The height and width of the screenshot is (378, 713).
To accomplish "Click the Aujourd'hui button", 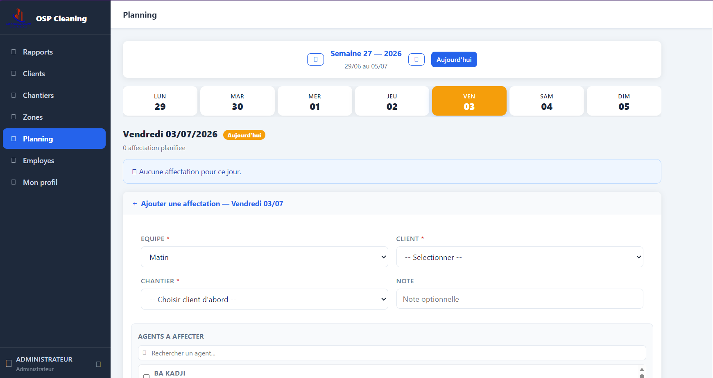I will [x=454, y=59].
